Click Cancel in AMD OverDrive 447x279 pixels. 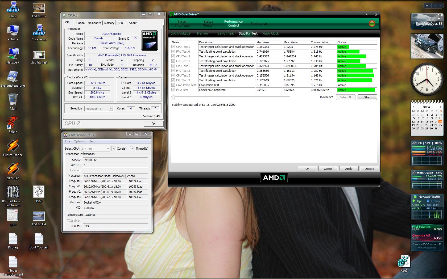(x=328, y=169)
